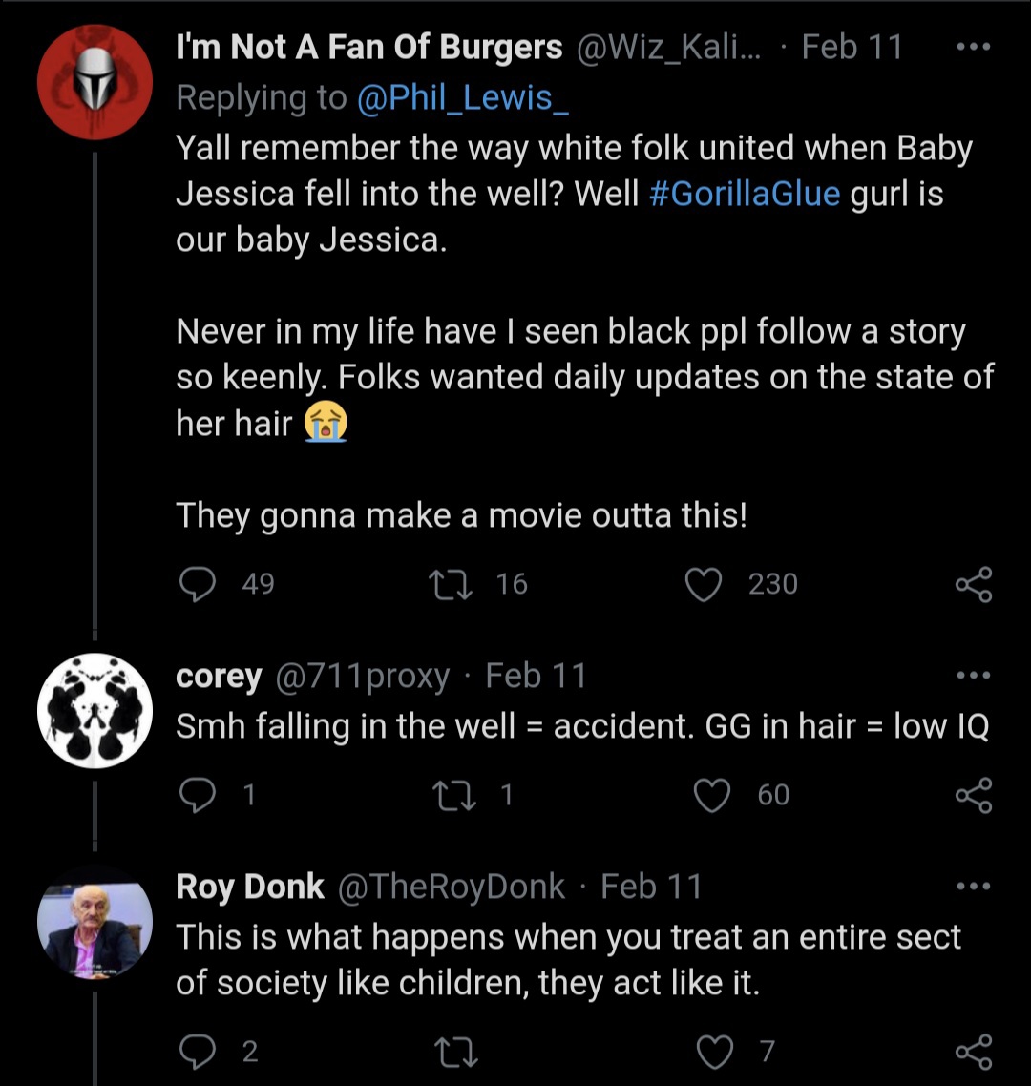
Task: Like the tweet with 230 likes
Action: [704, 584]
